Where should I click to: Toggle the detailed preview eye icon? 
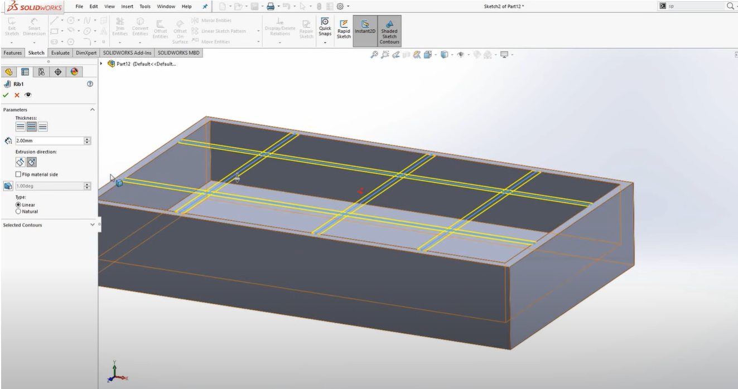(28, 95)
